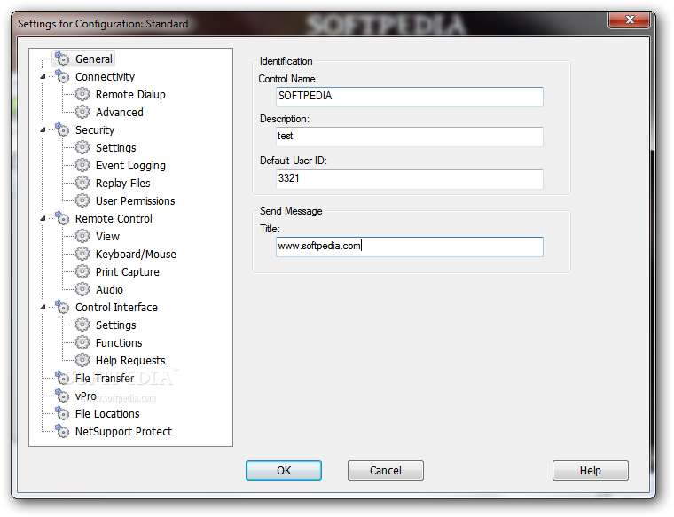Click the gear icon beside Event Logging

pos(82,165)
